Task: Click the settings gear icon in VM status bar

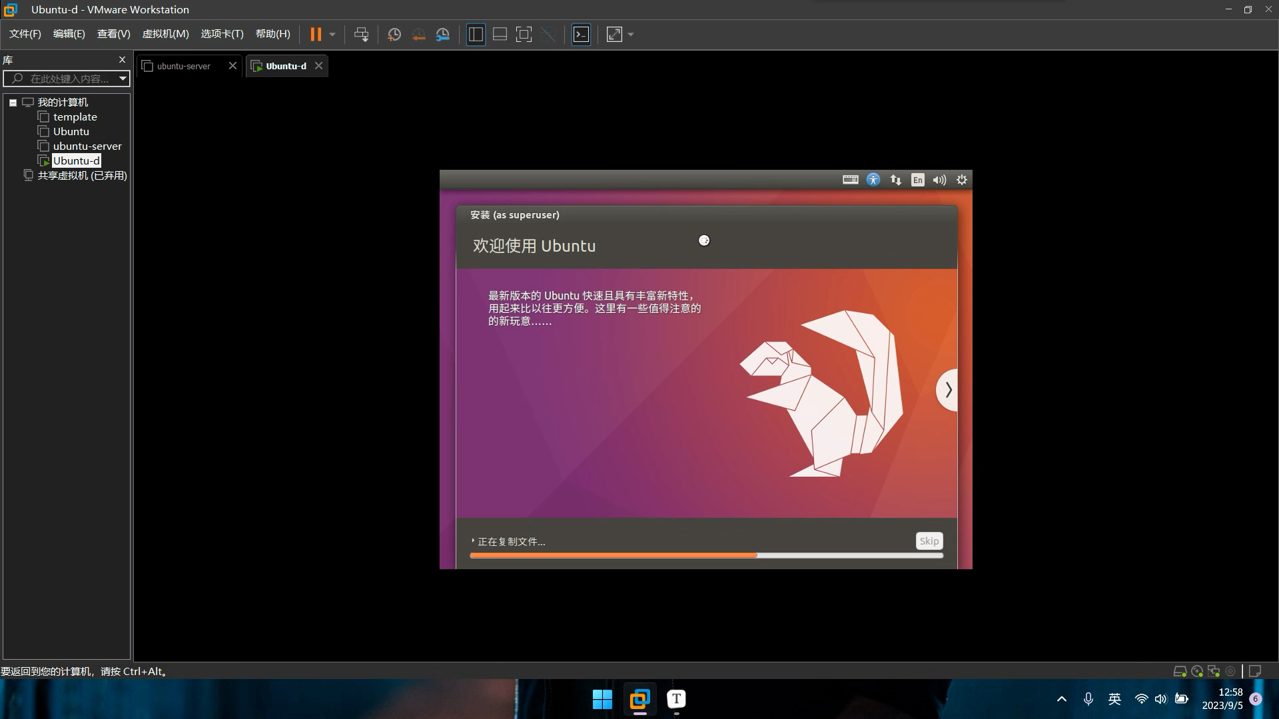Action: coord(963,179)
